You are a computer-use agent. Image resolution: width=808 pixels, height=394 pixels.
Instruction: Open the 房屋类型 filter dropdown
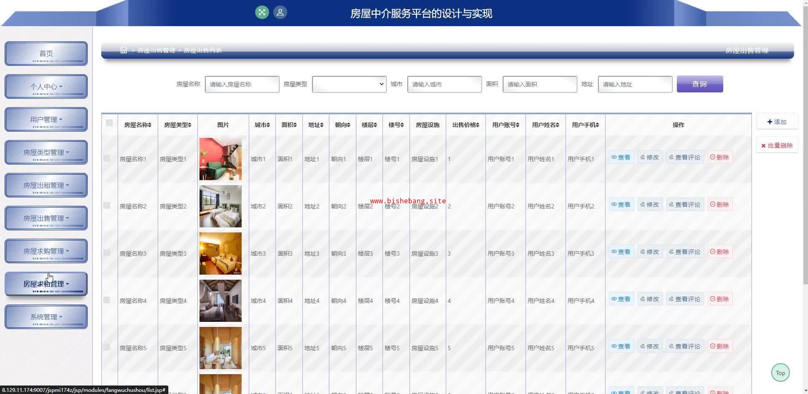click(349, 84)
